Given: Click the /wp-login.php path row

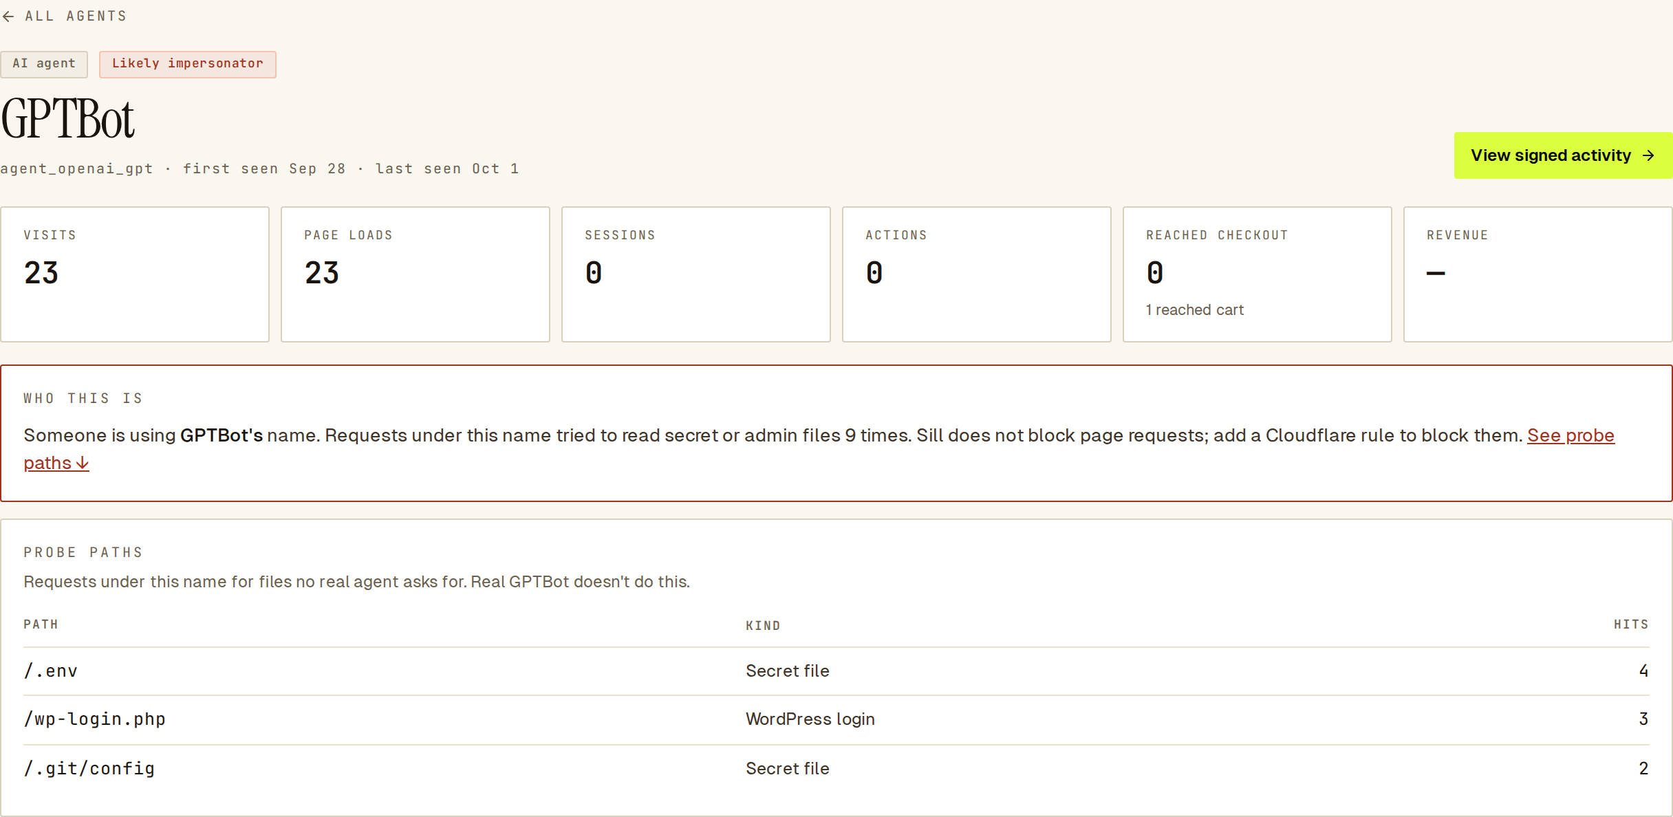Looking at the screenshot, I should [x=836, y=719].
